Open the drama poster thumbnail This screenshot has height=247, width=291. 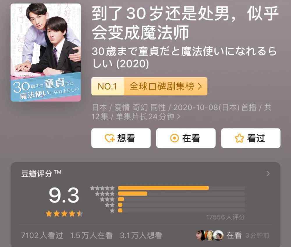(x=46, y=53)
